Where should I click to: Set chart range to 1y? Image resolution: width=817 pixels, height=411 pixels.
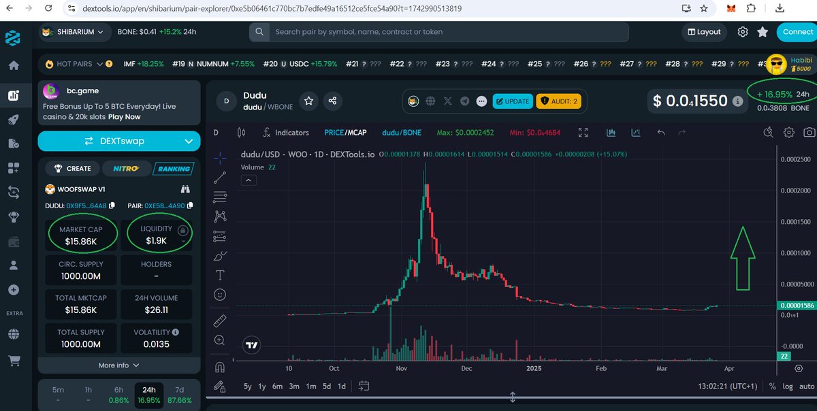262,387
